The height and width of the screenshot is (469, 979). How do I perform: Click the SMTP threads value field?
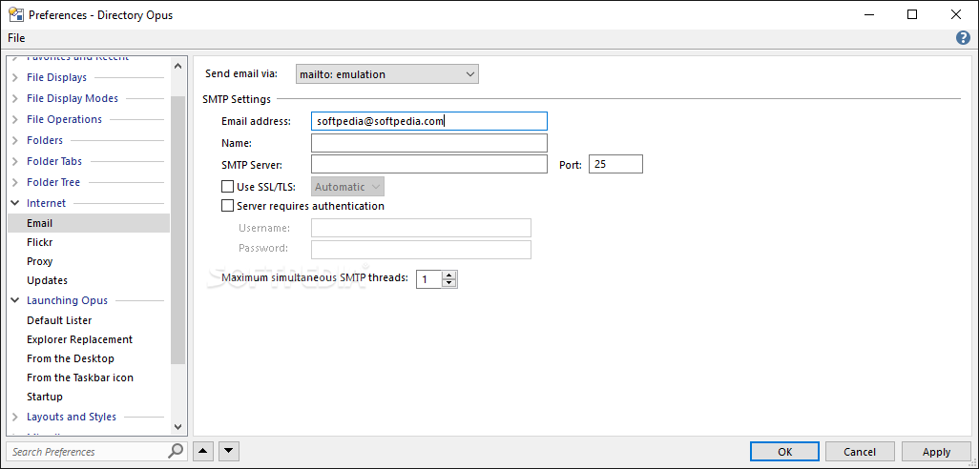pyautogui.click(x=429, y=279)
